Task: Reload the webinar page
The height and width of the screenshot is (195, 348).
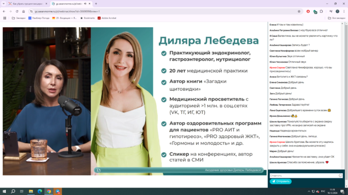Action: pyautogui.click(x=17, y=11)
